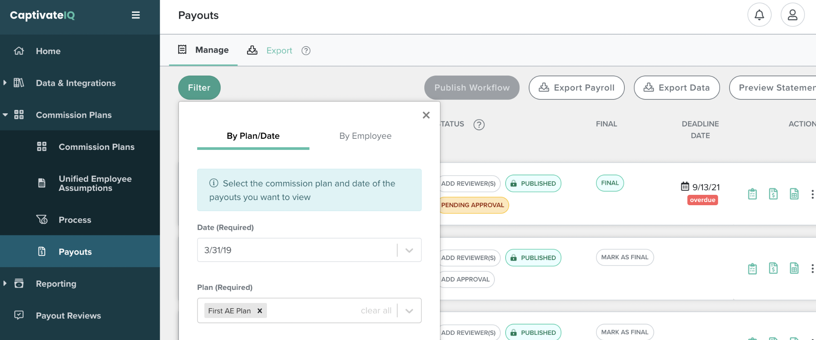Click Preview Statement button

click(773, 87)
